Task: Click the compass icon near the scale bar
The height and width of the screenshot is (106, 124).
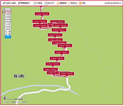Action: pyautogui.click(x=5, y=98)
